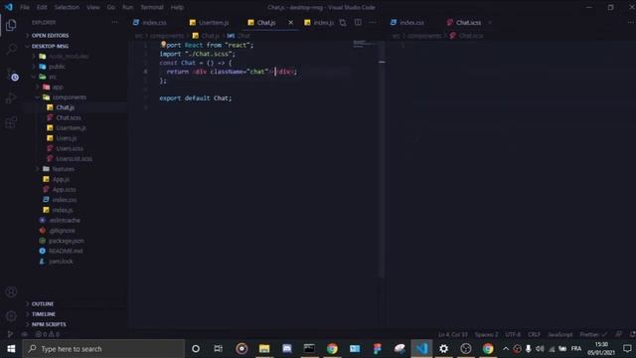The image size is (636, 358).
Task: Open the Manage gear in activity bar
Action: click(x=11, y=315)
